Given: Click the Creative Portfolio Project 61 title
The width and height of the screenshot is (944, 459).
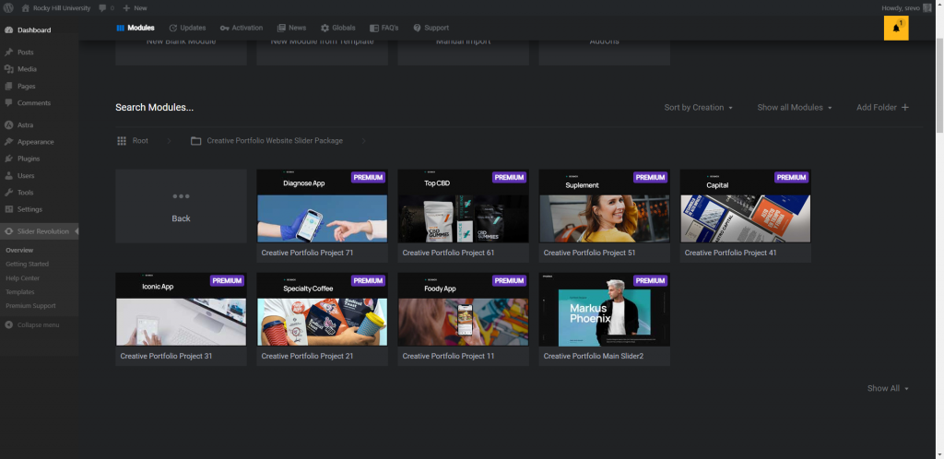Looking at the screenshot, I should coord(449,253).
